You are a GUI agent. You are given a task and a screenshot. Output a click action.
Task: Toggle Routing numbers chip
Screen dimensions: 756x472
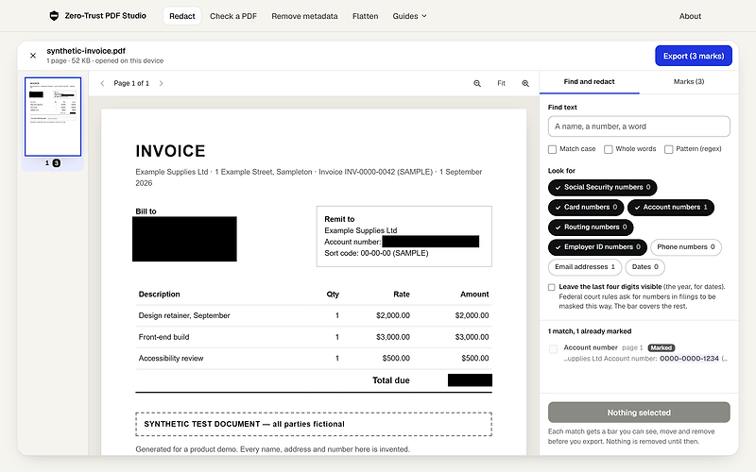click(591, 227)
